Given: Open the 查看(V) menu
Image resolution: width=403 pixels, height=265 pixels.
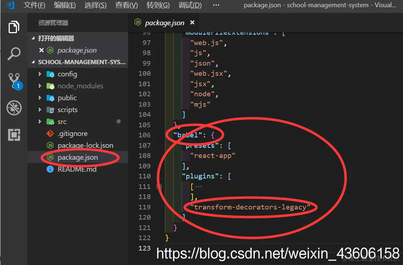Looking at the screenshot, I should click(126, 5).
